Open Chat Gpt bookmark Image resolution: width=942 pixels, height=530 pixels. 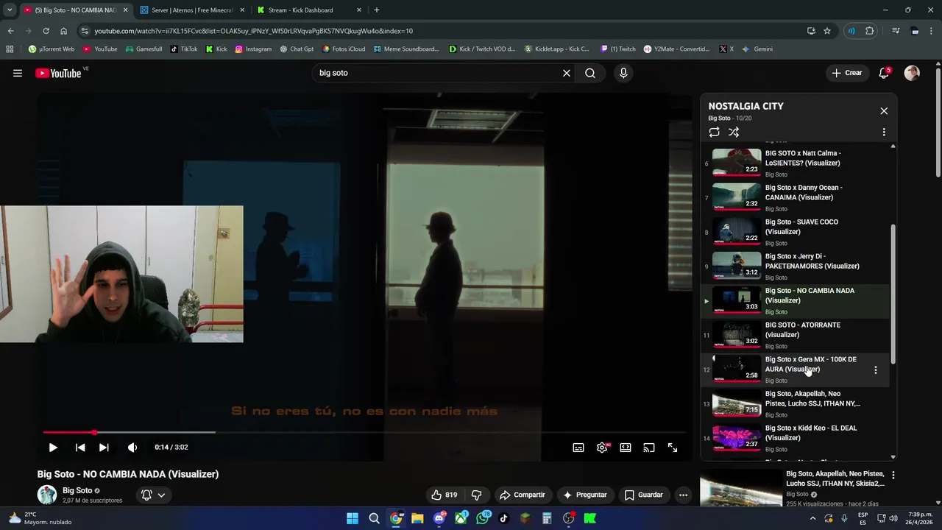297,49
